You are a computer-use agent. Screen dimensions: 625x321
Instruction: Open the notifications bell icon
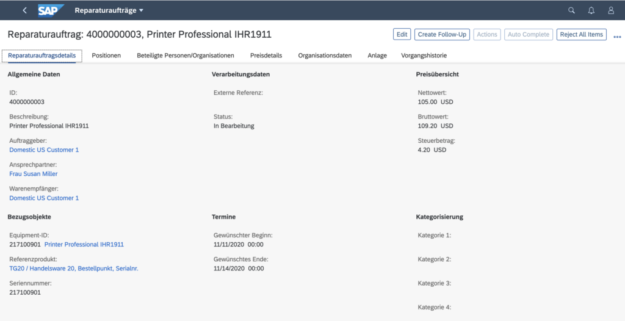pos(591,10)
